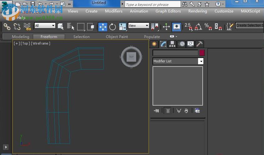Open the Subscription Center key icon
Image resolution: width=264 pixels, height=155 pixels.
click(x=192, y=4)
